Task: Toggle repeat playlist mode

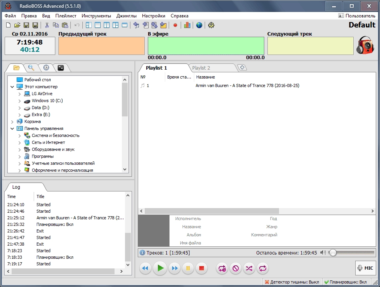Action: [x=263, y=268]
